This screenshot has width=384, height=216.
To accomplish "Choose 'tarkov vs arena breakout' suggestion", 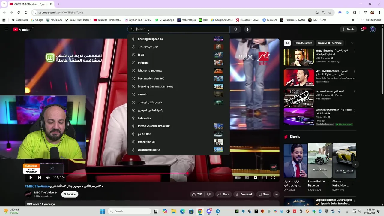I will (178, 126).
